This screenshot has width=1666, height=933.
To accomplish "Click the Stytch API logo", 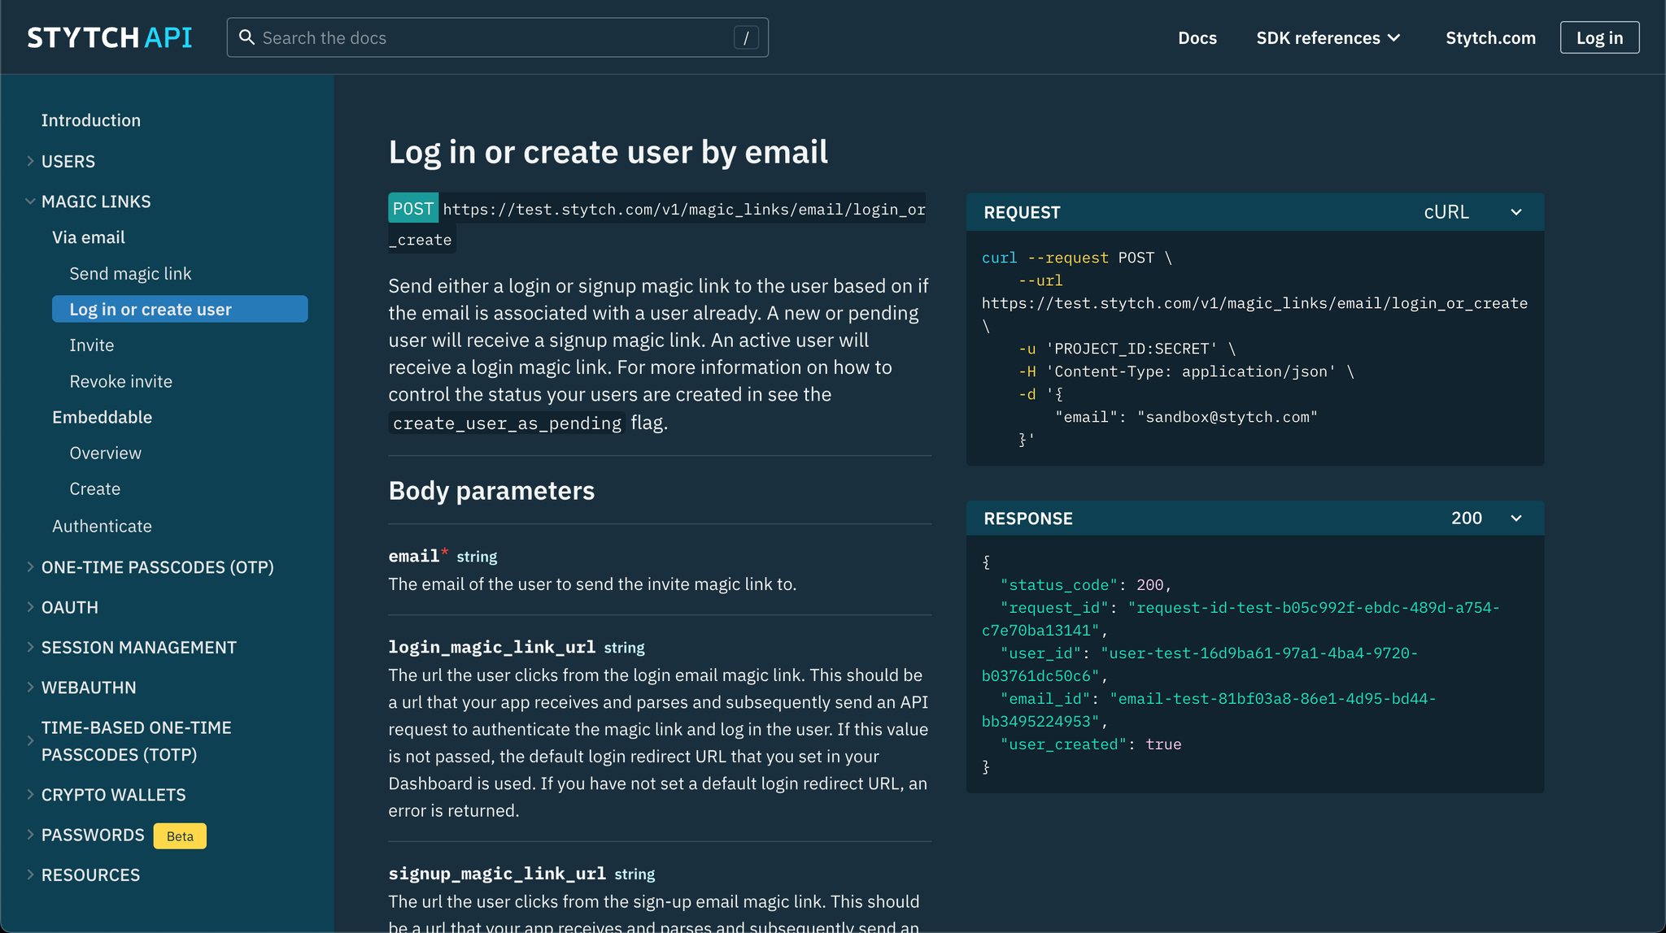I will coord(110,37).
